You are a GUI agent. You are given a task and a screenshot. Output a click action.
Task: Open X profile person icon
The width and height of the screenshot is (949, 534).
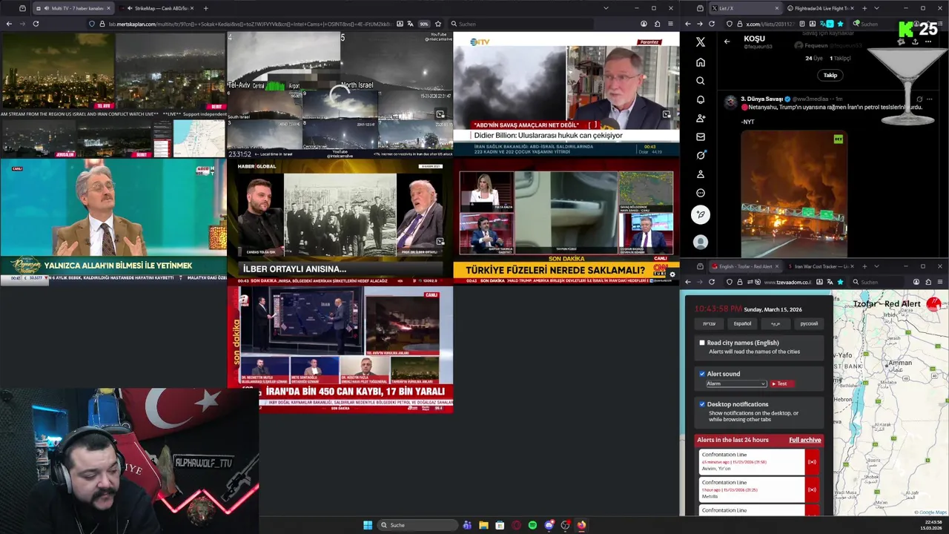(x=701, y=174)
